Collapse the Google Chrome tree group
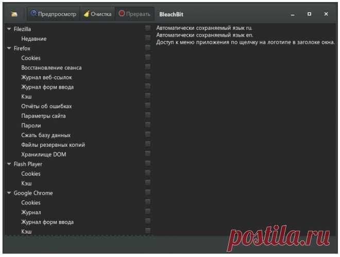Image resolution: width=340 pixels, height=257 pixels. coord(9,193)
